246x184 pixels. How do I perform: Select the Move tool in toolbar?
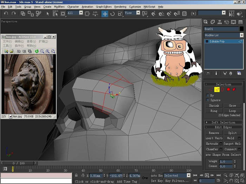(x=105, y=14)
